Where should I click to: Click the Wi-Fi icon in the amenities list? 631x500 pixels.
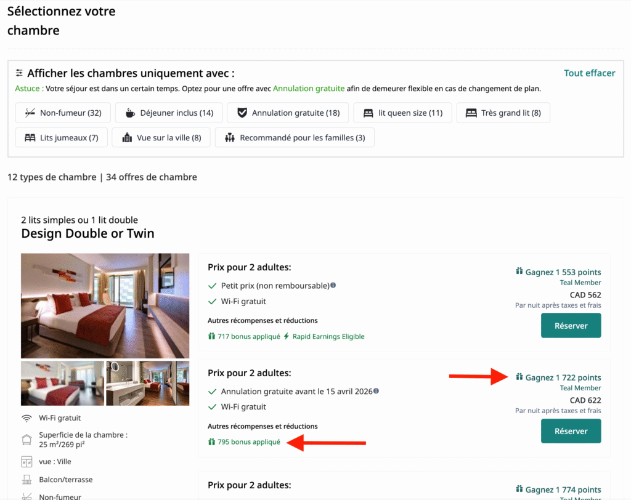[x=28, y=417]
